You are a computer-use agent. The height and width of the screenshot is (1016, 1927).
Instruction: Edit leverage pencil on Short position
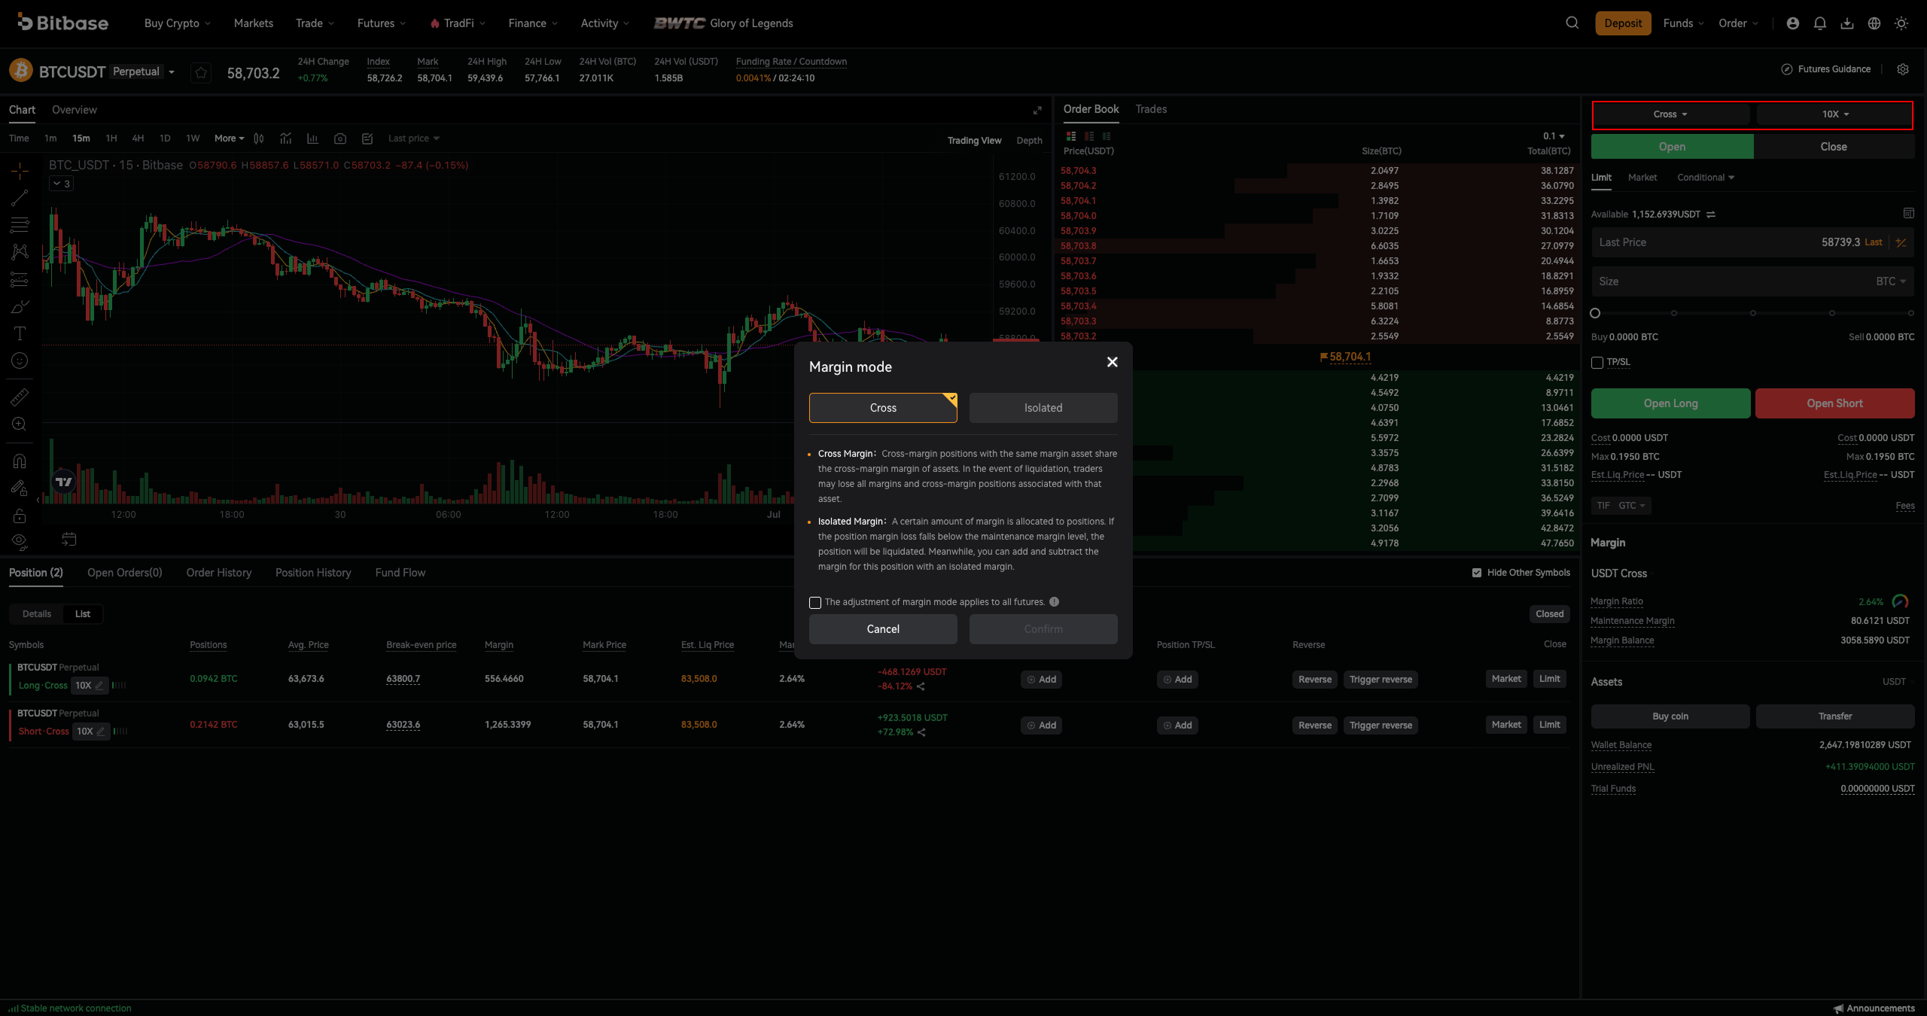[101, 732]
